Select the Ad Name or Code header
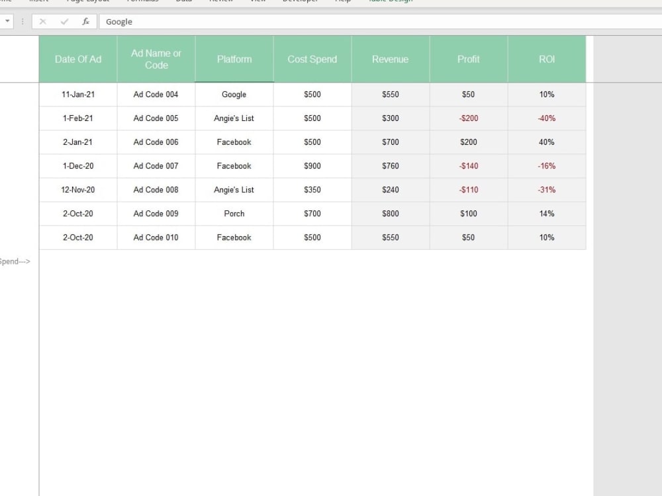The width and height of the screenshot is (662, 496). (156, 59)
